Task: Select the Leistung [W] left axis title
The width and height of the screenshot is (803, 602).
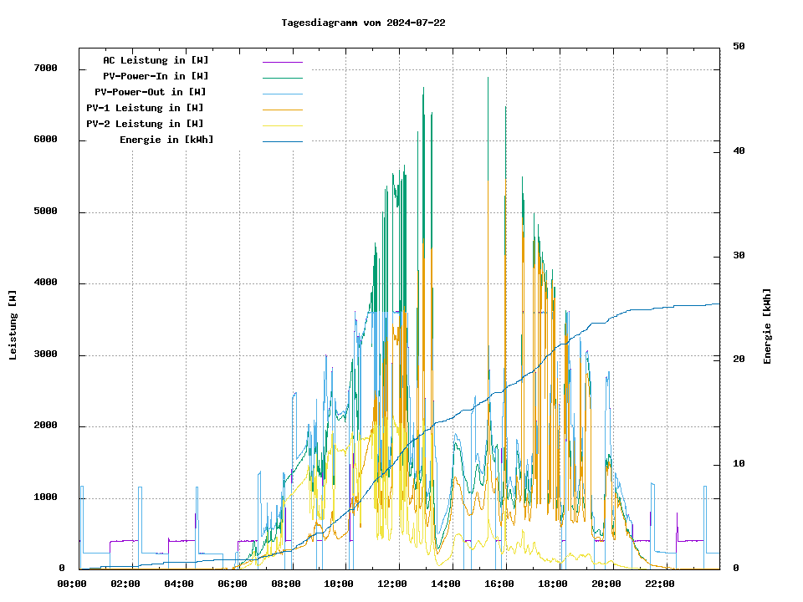Action: [x=13, y=325]
